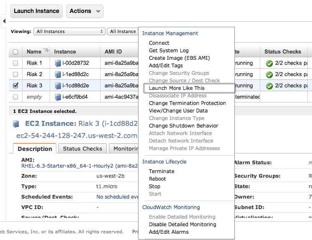Collapse the left navigation panel arrow

(4, 20)
